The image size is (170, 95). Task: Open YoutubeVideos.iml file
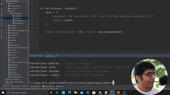click(x=16, y=77)
